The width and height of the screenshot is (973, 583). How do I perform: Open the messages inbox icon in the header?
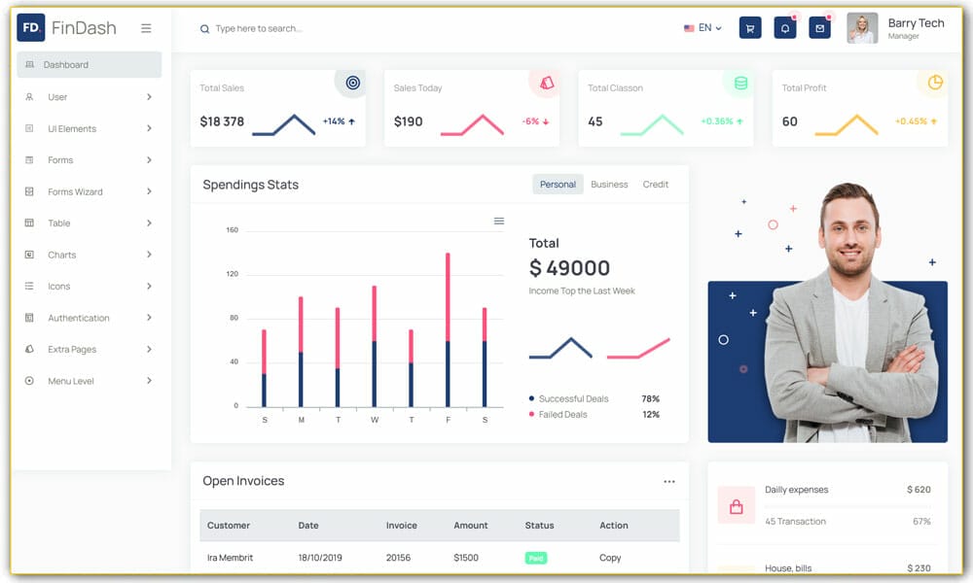pos(820,27)
